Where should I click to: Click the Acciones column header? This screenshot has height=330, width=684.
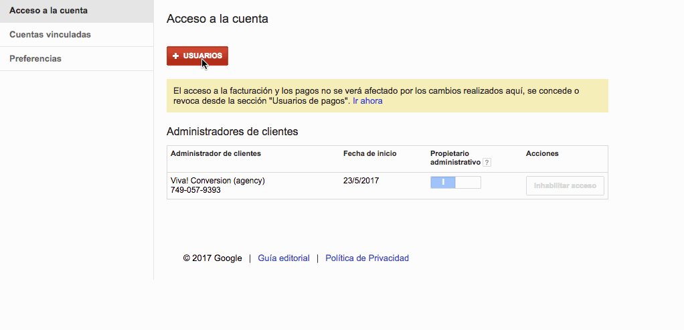click(x=542, y=154)
